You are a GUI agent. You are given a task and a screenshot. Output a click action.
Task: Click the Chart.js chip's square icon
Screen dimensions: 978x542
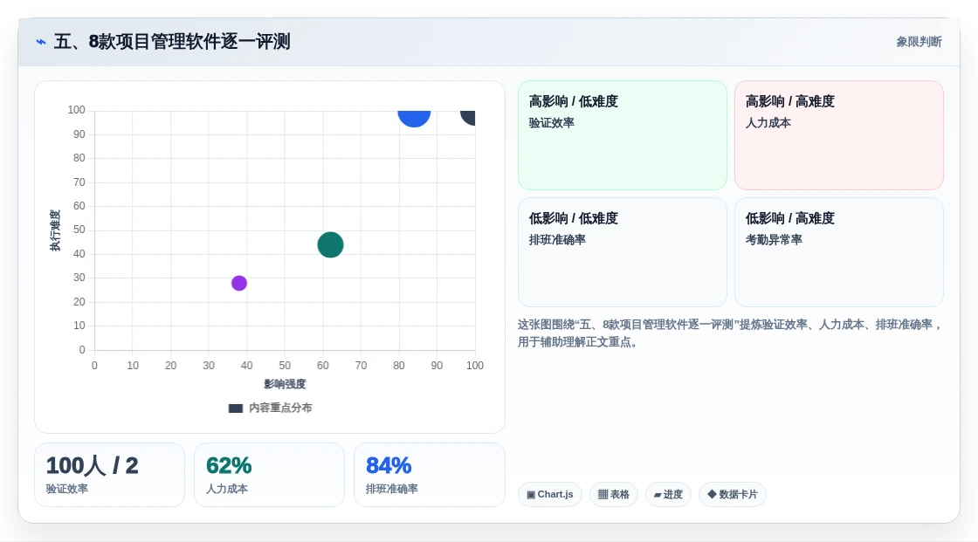(531, 495)
